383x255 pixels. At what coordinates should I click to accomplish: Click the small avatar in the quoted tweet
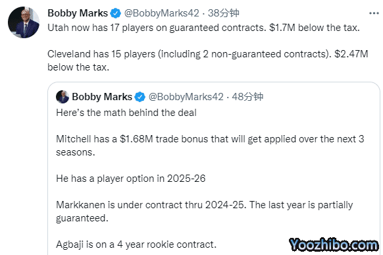point(63,97)
